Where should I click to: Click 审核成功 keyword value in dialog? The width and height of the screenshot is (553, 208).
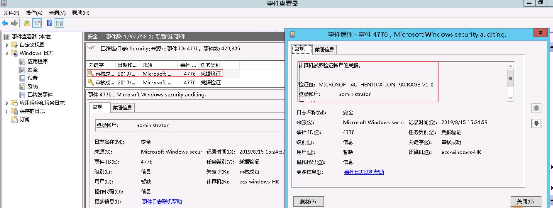coord(451,142)
